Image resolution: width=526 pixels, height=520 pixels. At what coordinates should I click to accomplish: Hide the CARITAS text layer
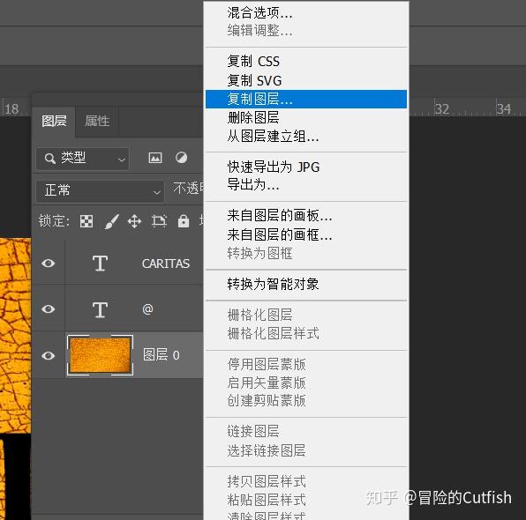click(x=49, y=264)
